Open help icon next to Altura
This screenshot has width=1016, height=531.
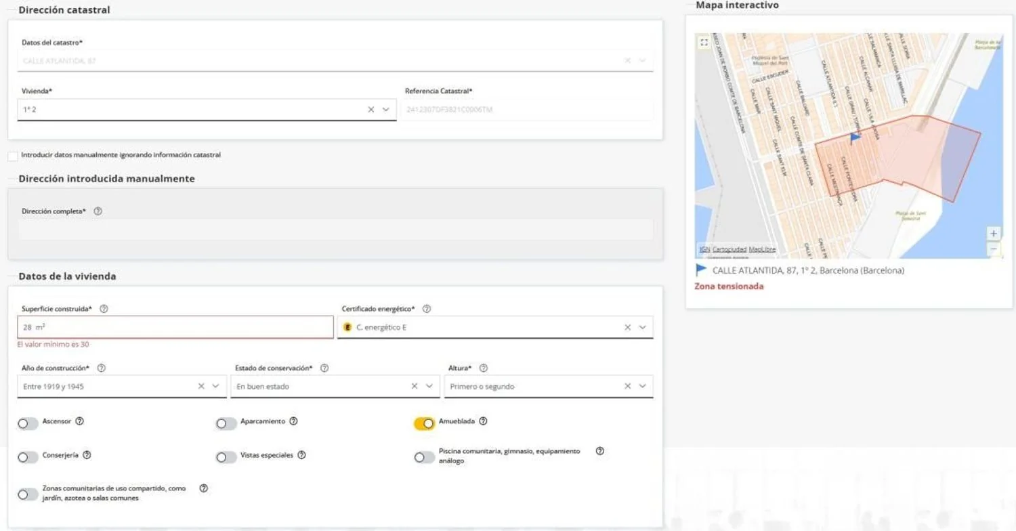[484, 368]
